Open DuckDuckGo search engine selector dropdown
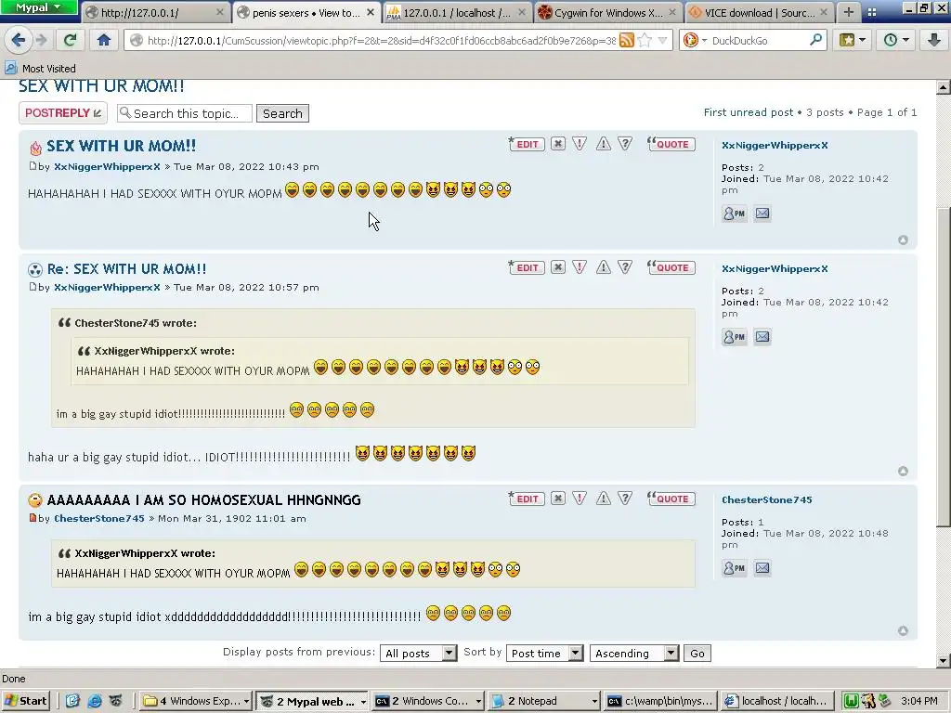951x713 pixels. pos(695,40)
